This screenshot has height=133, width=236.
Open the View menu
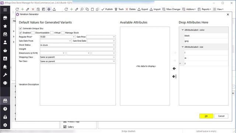[x=218, y=9]
